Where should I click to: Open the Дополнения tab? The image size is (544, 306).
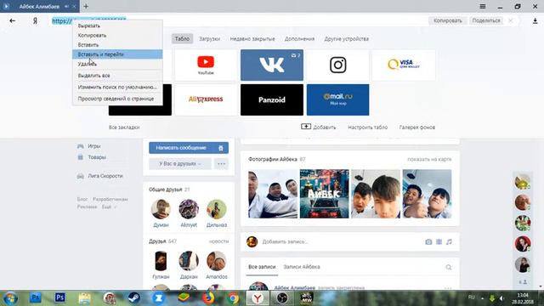[x=299, y=39]
